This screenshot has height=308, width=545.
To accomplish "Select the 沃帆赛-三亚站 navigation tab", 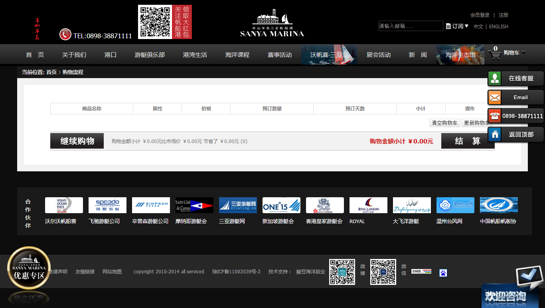I will tap(329, 55).
